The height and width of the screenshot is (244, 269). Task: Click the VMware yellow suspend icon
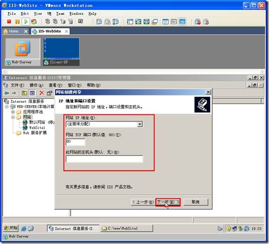coord(17,22)
